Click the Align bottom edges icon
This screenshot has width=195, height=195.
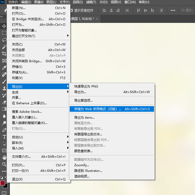pyautogui.click(x=152, y=10)
